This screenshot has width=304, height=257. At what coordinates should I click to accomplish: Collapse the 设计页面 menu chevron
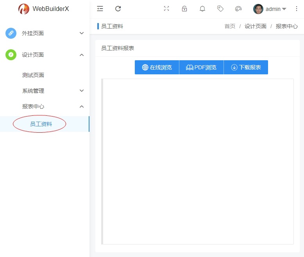click(82, 55)
